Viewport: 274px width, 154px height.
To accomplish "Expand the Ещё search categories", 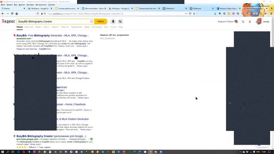I will pyautogui.click(x=121, y=27).
